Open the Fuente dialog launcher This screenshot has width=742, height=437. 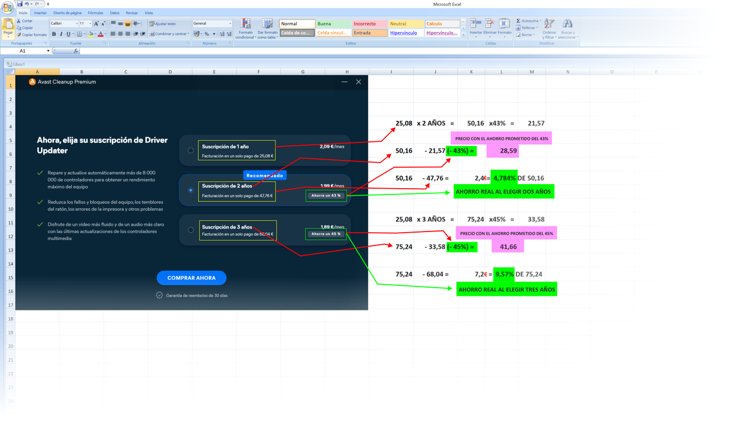tap(104, 43)
